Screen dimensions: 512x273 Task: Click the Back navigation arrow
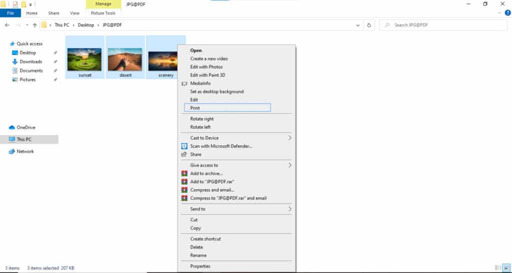coord(7,25)
